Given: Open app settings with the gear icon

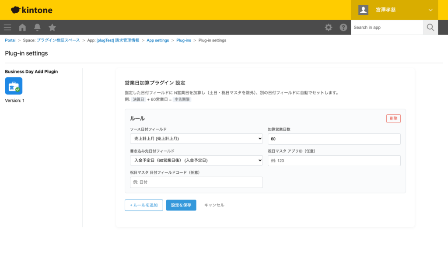Looking at the screenshot, I should (328, 27).
